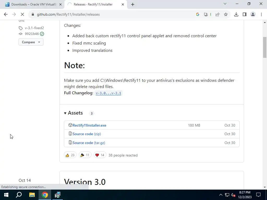This screenshot has width=267, height=200.
Task: Show hidden system tray icons
Action: pyautogui.click(x=221, y=195)
